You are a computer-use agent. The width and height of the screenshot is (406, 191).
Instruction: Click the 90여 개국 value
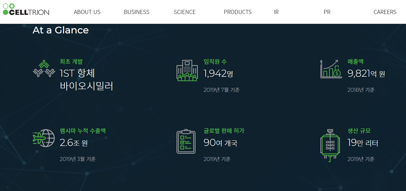220,143
